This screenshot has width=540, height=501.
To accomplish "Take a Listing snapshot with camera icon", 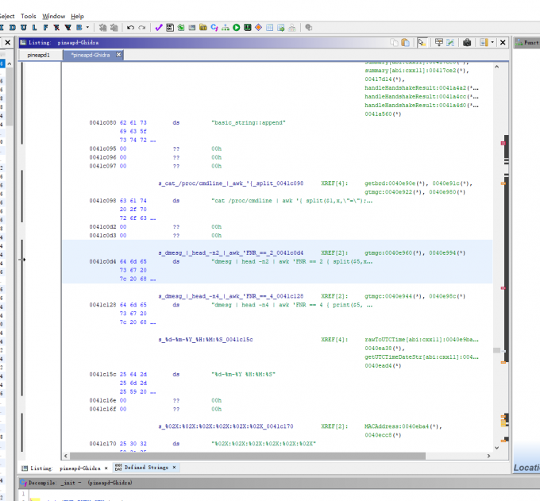I will (x=467, y=42).
